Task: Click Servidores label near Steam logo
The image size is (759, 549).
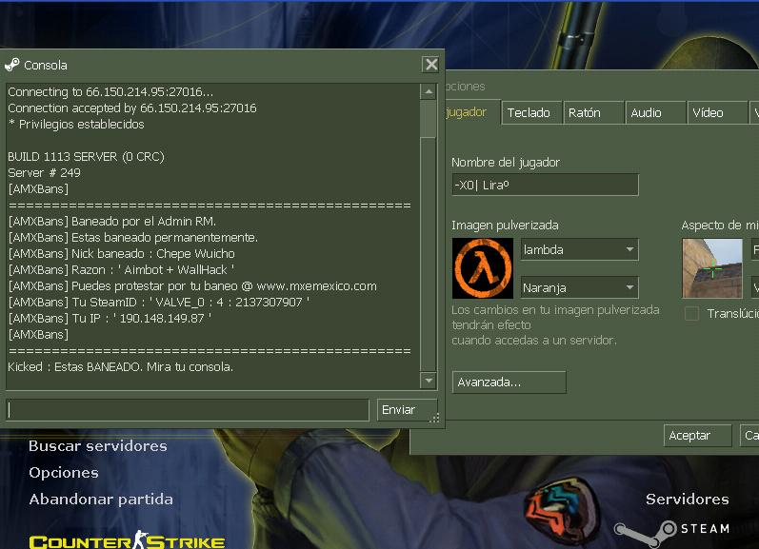Action: pos(687,500)
